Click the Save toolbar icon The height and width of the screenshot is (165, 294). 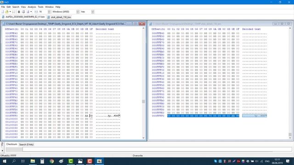(13, 12)
